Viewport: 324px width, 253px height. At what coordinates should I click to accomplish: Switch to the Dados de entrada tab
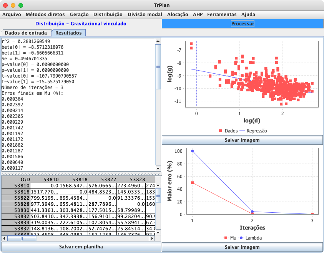pos(26,33)
